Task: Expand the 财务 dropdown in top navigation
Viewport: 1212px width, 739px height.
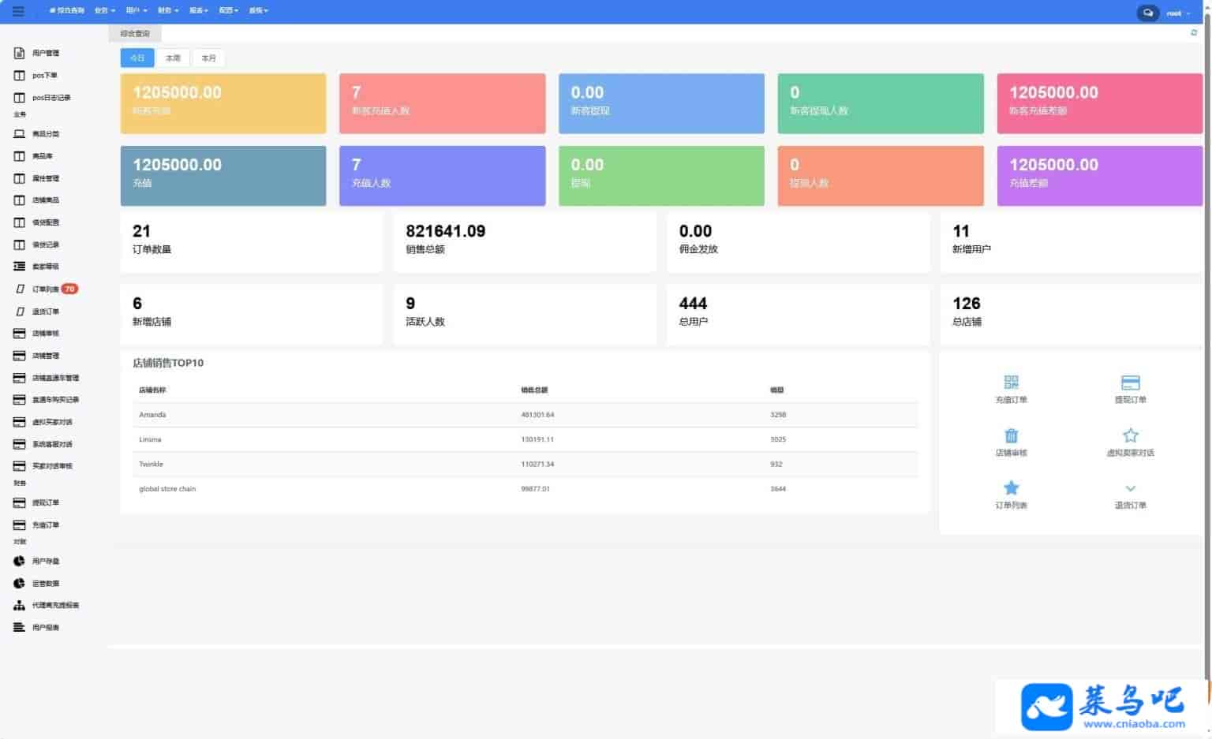Action: click(168, 11)
